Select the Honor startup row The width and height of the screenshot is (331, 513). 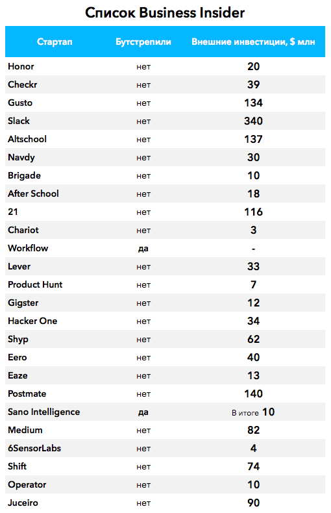coord(165,66)
